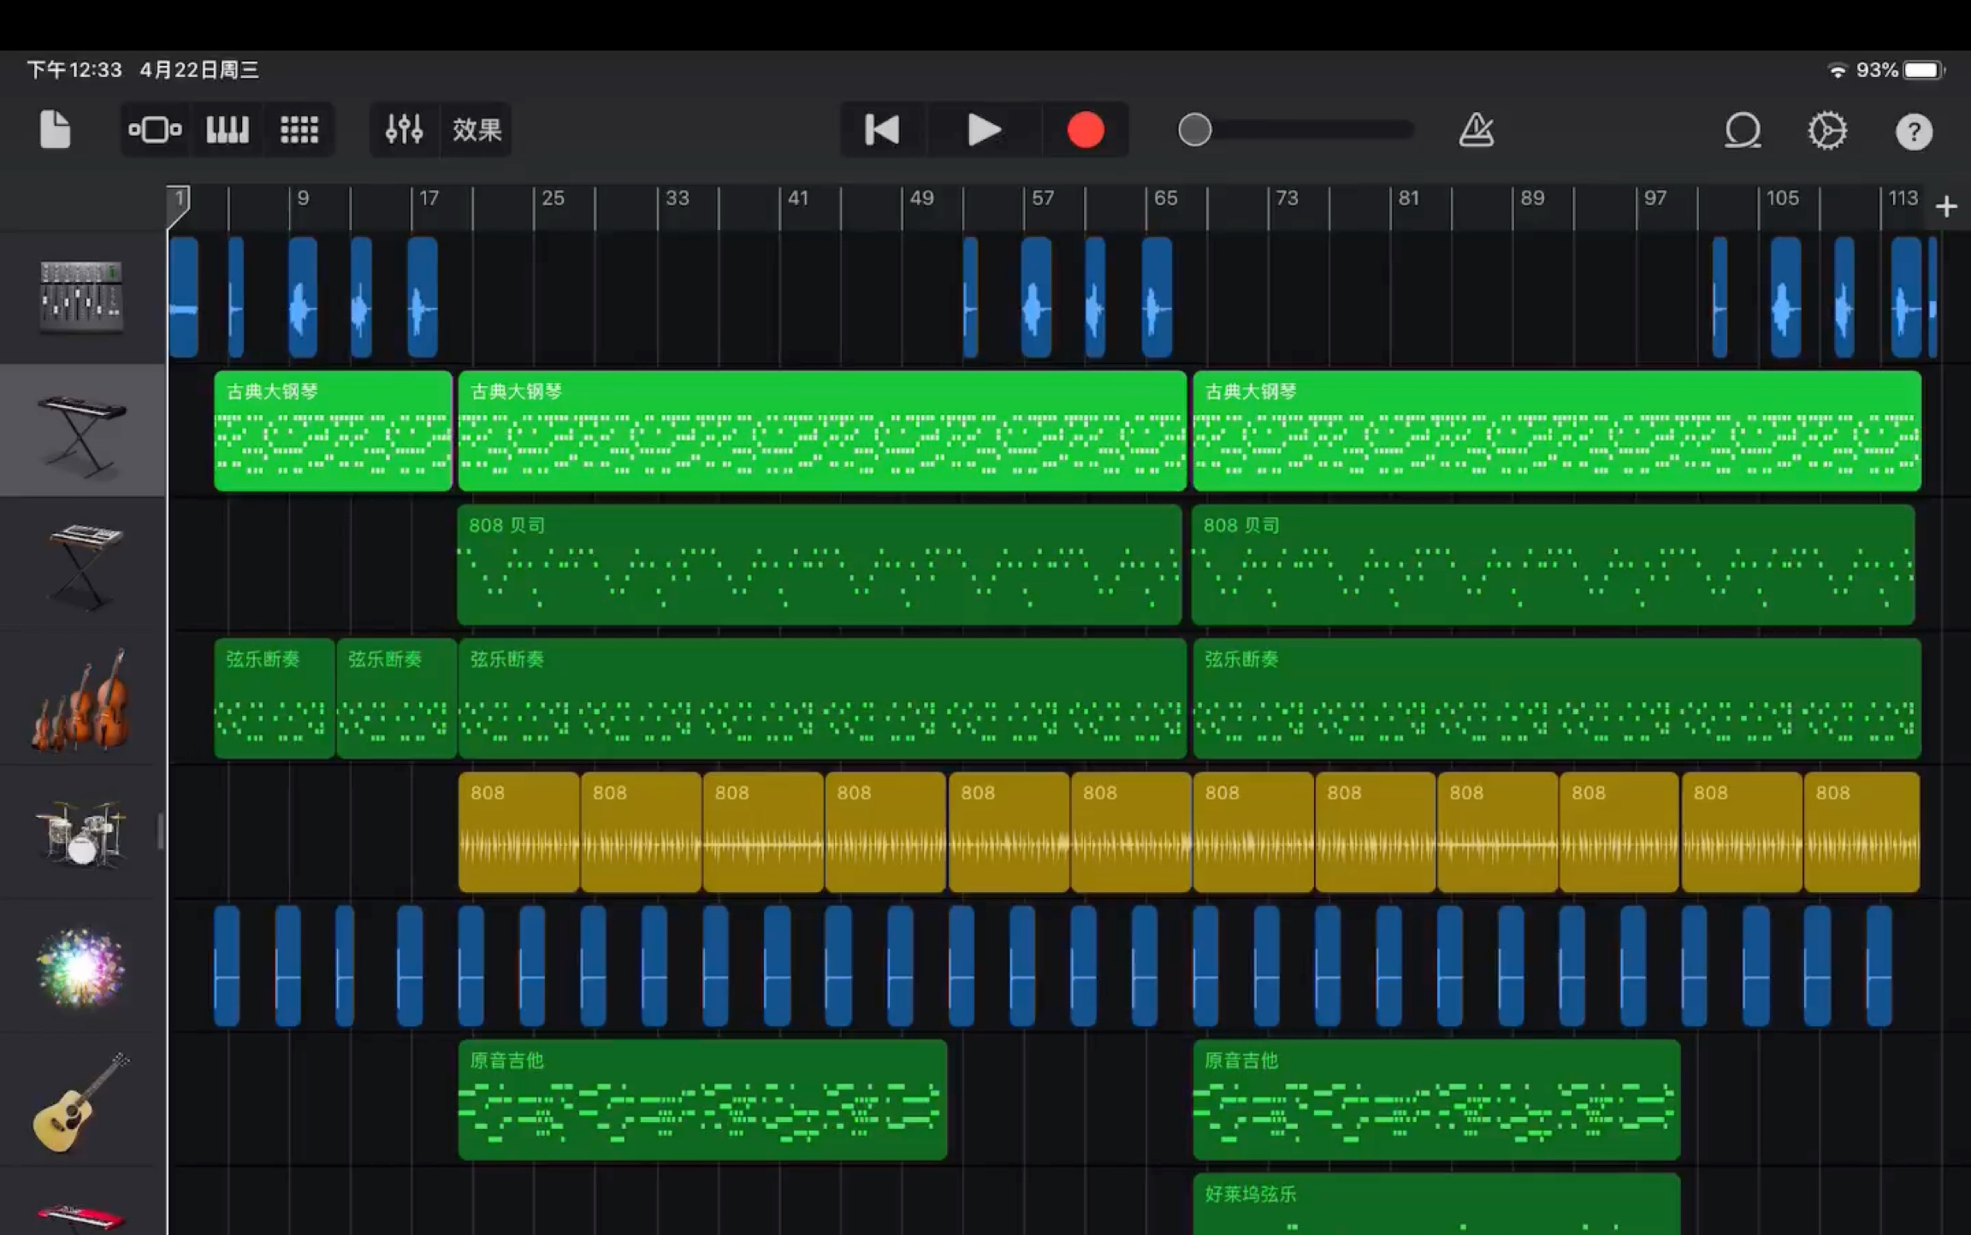The image size is (1971, 1235).
Task: Jump to bar 65 on ruler
Action: click(x=1165, y=198)
